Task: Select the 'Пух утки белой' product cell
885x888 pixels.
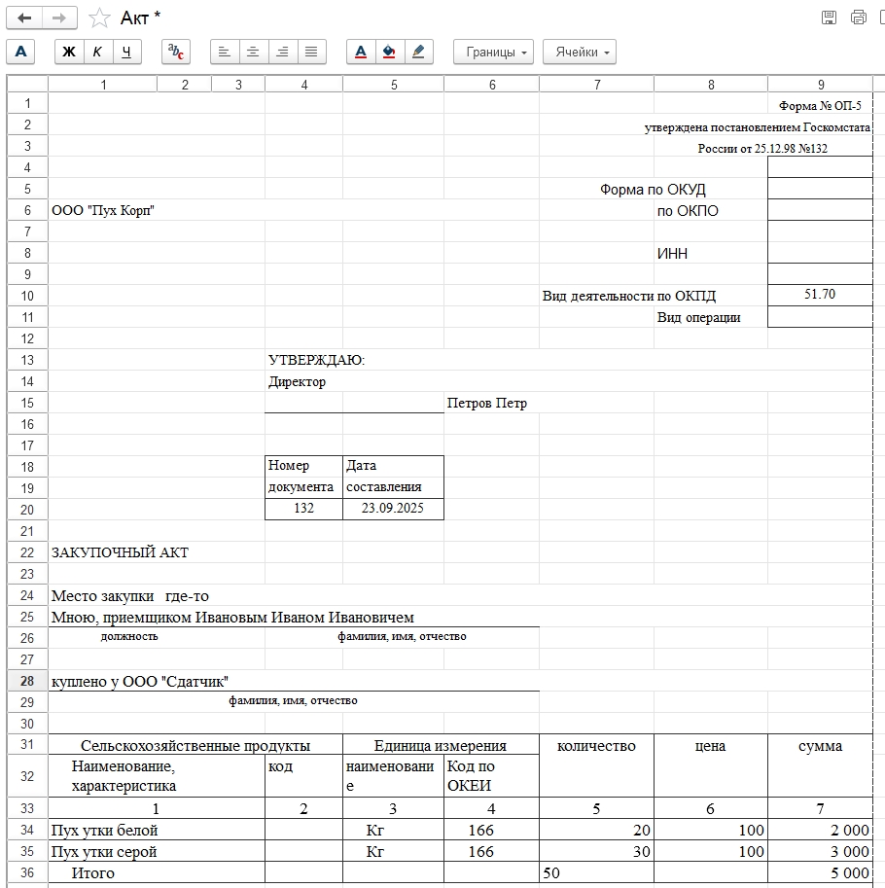Action: [x=157, y=830]
